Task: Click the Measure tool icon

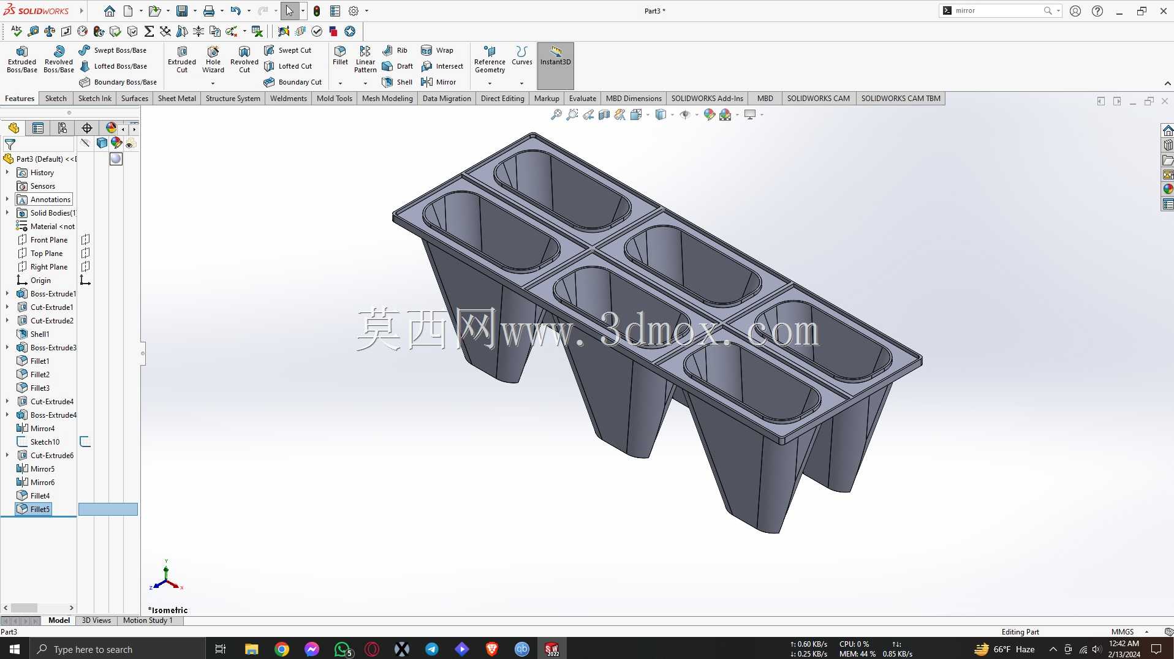Action: coord(33,31)
